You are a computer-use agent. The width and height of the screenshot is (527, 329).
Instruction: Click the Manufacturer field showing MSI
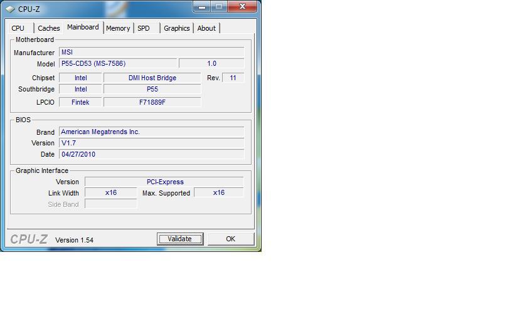point(152,52)
